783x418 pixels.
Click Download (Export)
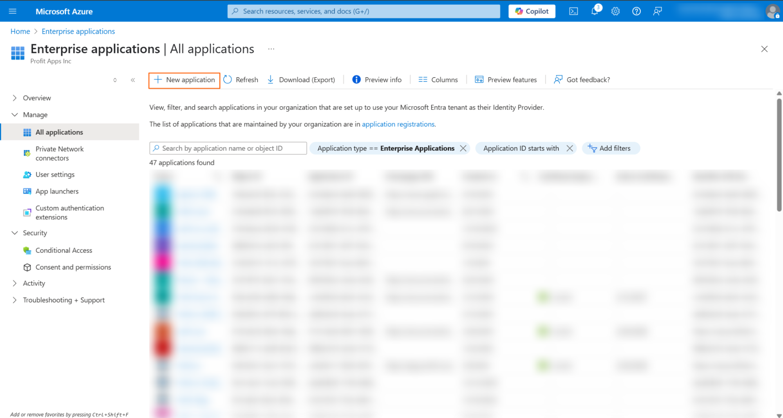(301, 80)
